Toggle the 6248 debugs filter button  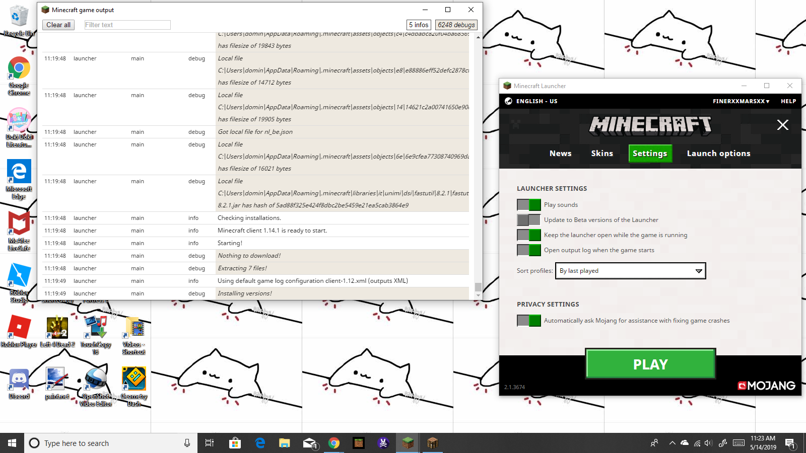pyautogui.click(x=456, y=25)
